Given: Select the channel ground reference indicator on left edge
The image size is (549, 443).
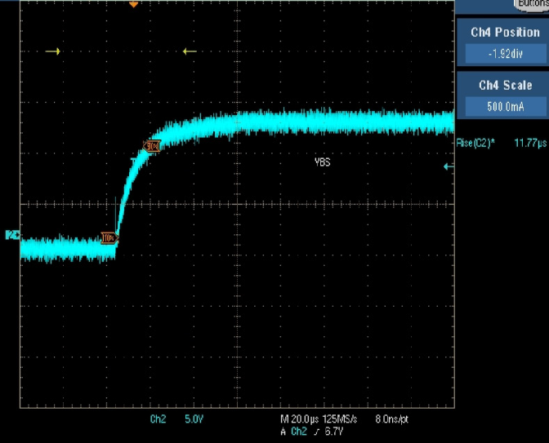Looking at the screenshot, I should coord(11,235).
